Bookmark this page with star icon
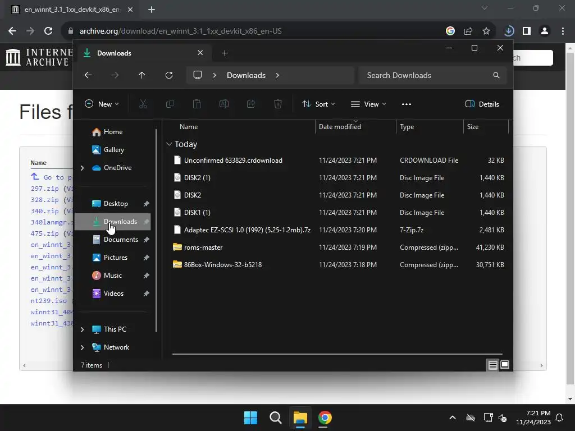Screen dimensions: 575x431 pos(486,31)
